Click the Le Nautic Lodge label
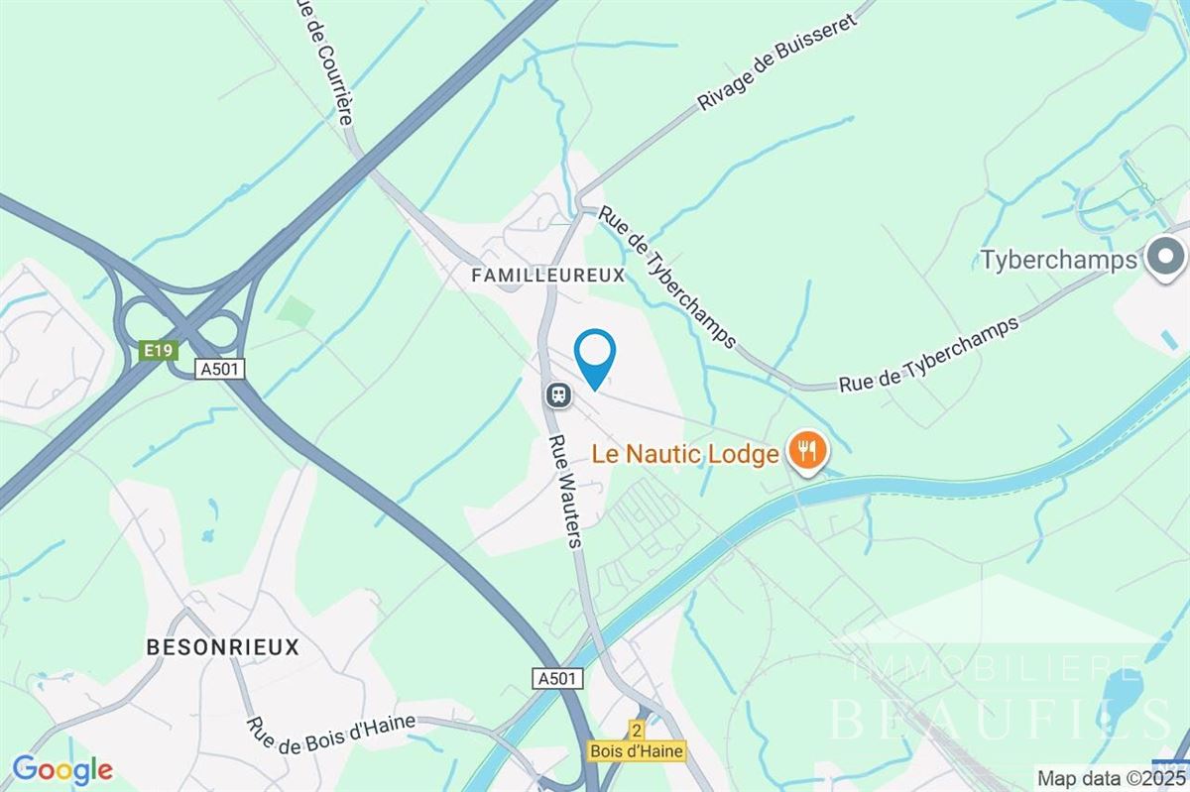 click(x=684, y=455)
